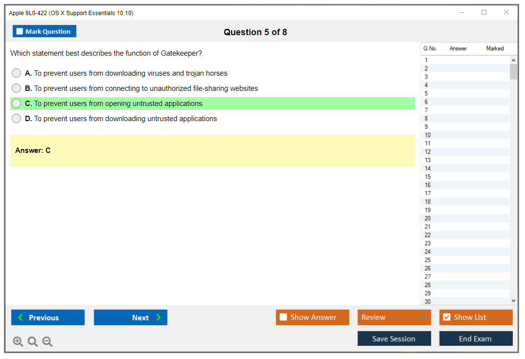Select option C about opening untrusted applications
Image resolution: width=525 pixels, height=359 pixels.
click(x=17, y=104)
